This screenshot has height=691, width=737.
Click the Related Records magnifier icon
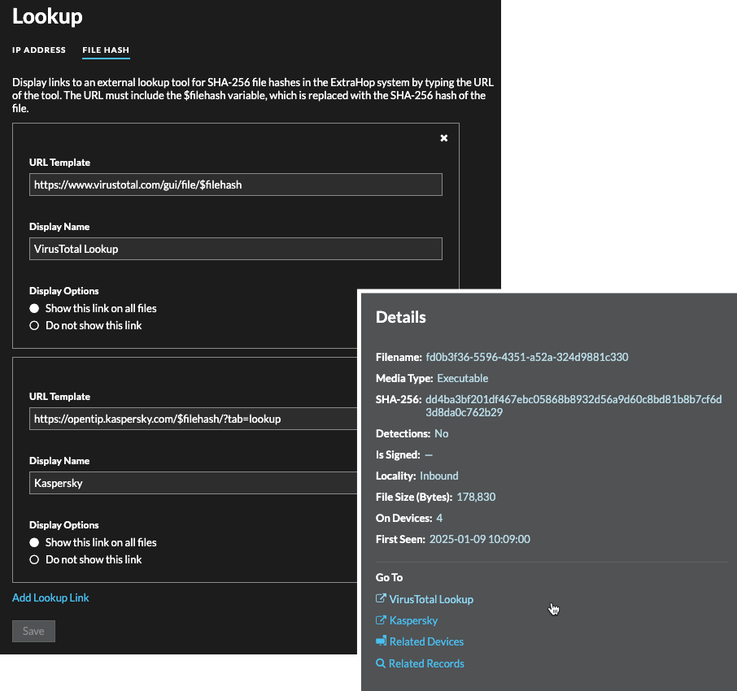click(380, 663)
